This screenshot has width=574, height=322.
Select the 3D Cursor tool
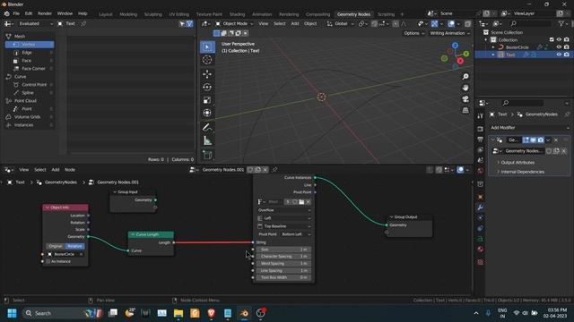pos(207,60)
